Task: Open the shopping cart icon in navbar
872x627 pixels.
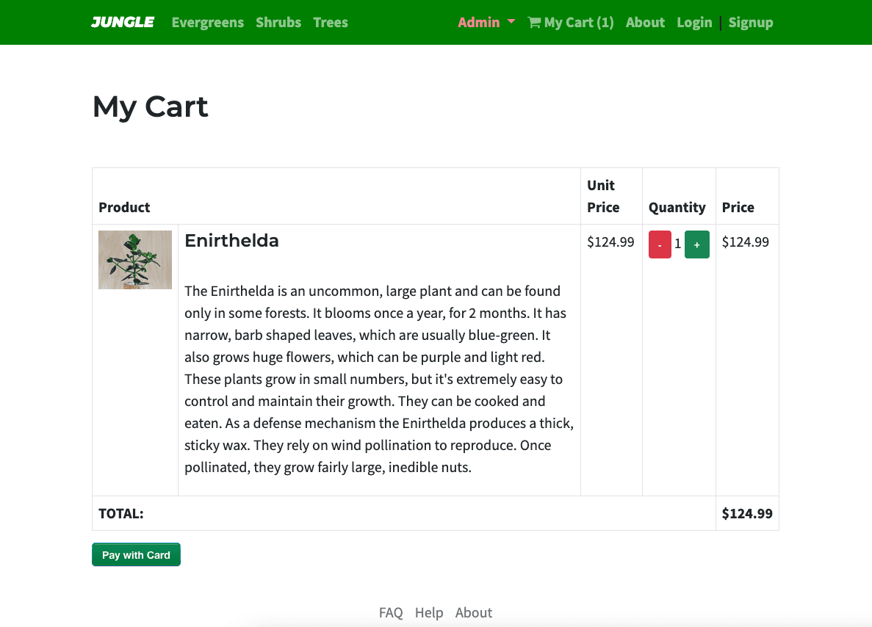Action: click(534, 22)
